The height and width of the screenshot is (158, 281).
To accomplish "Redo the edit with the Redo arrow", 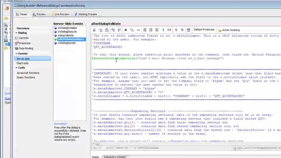I will 119,30.
